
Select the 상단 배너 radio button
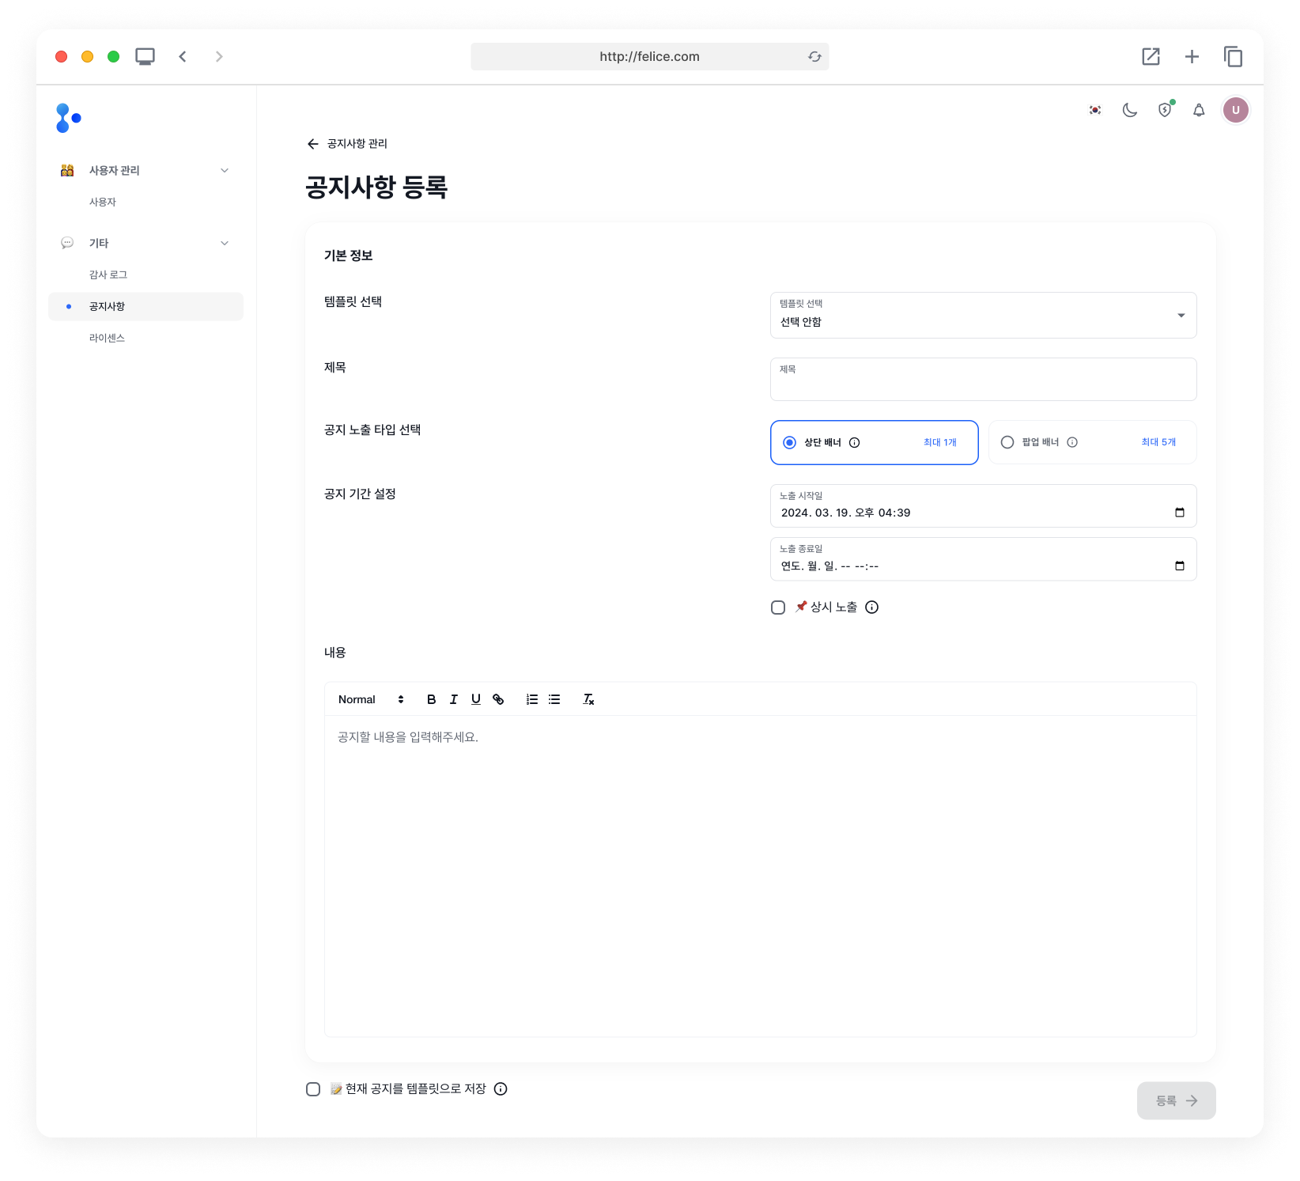click(789, 443)
